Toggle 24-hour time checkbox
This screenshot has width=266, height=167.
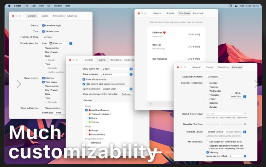tap(43, 32)
